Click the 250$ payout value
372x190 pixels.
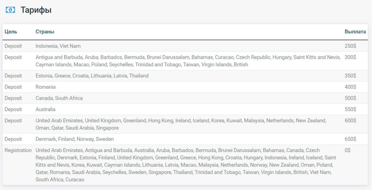[350, 46]
